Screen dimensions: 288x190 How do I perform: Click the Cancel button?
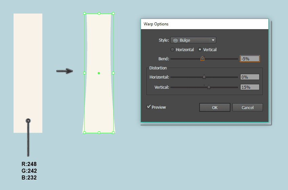click(x=248, y=107)
